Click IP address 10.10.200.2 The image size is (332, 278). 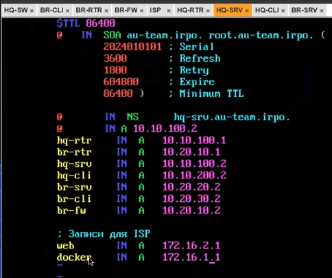[194, 176]
